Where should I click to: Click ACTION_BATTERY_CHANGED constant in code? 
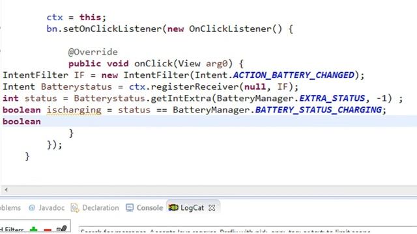coord(294,75)
